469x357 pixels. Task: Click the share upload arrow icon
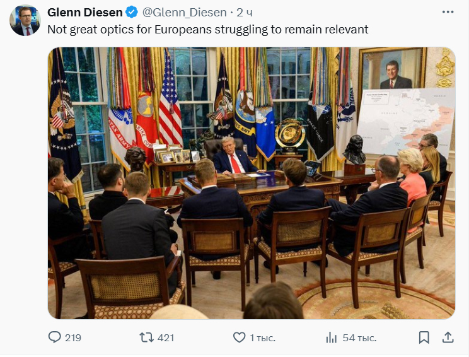tap(448, 337)
